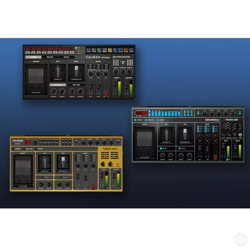Select Impulses in the gold JMP Pro window
Screen dimensions: 250x250
pos(28,149)
